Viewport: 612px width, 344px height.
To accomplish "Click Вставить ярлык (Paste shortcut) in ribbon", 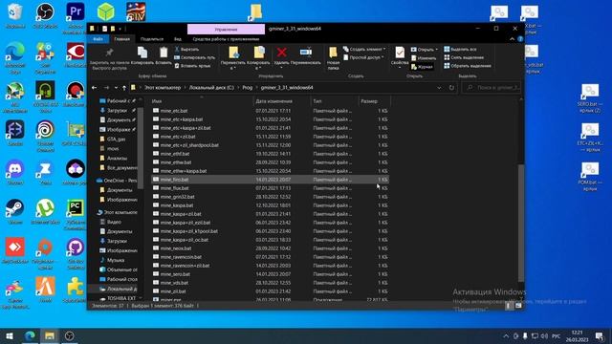I will click(x=192, y=66).
